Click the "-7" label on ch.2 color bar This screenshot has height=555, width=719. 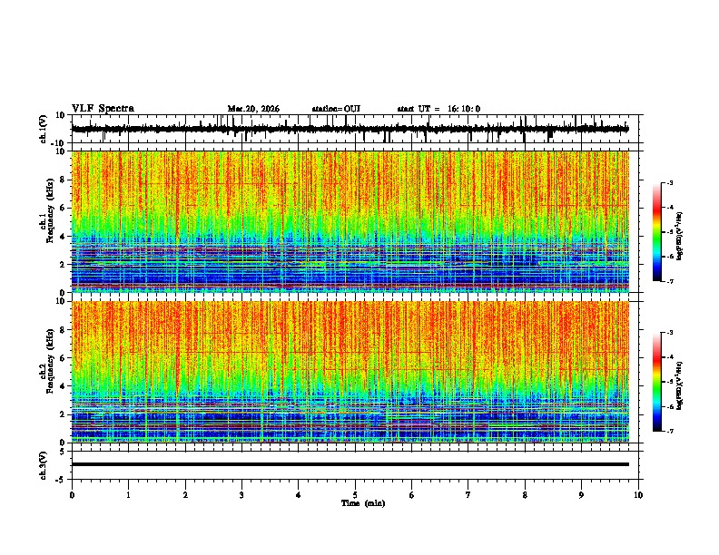click(669, 431)
